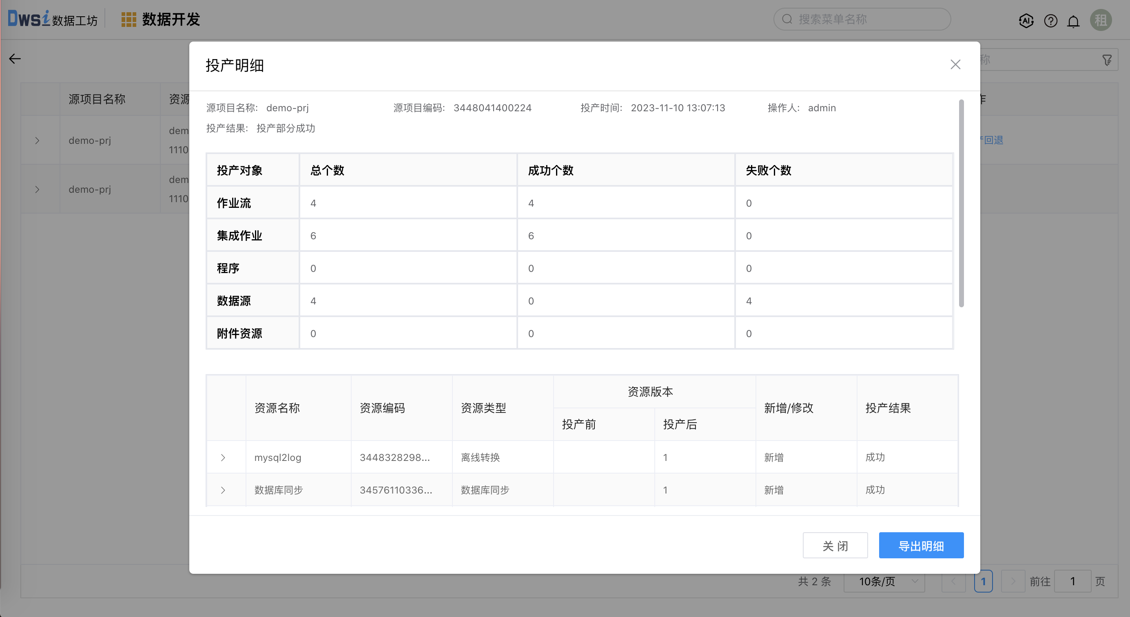Expand the second demo-prj table row
Image resolution: width=1130 pixels, height=617 pixels.
(37, 190)
